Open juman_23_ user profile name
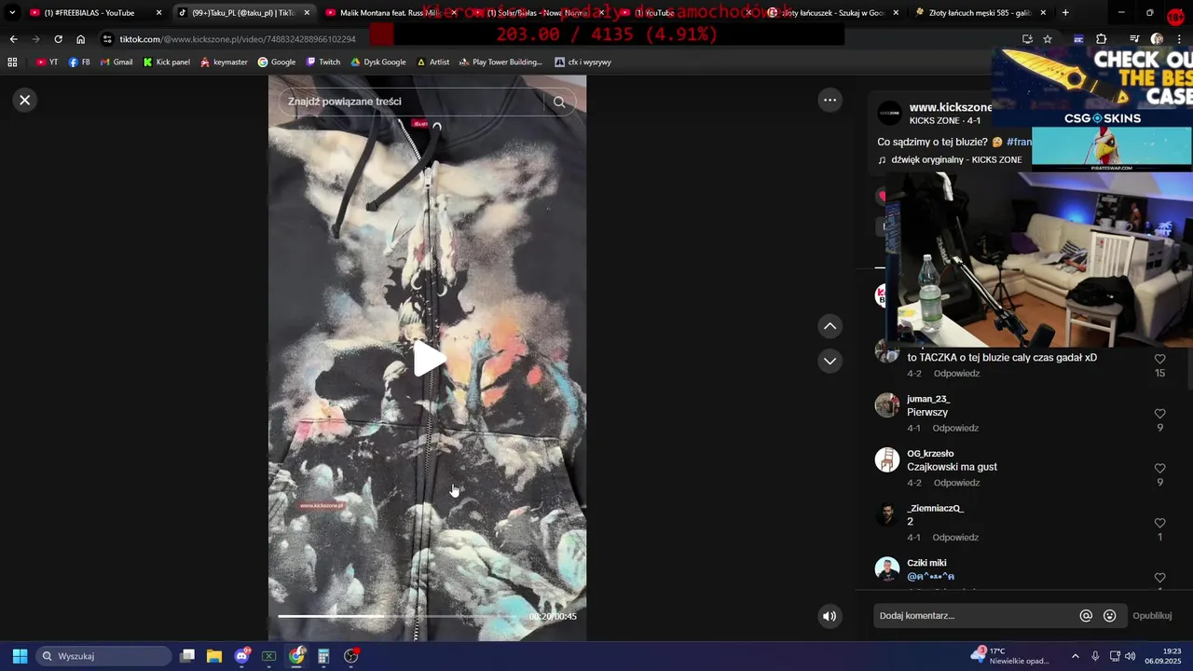The width and height of the screenshot is (1193, 671). point(928,399)
